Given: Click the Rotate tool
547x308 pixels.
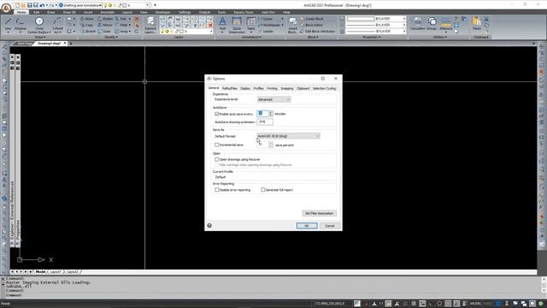Looking at the screenshot, I should [x=105, y=19].
